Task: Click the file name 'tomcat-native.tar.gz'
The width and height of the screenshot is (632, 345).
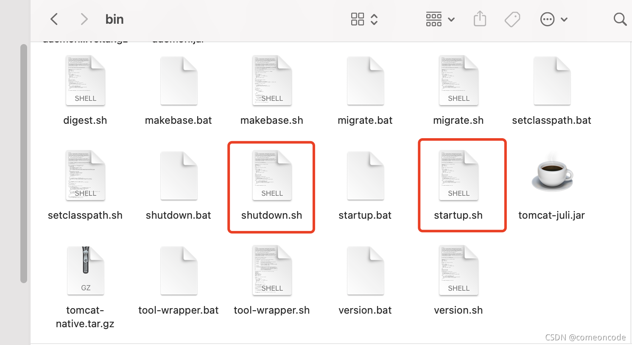Action: [x=85, y=317]
